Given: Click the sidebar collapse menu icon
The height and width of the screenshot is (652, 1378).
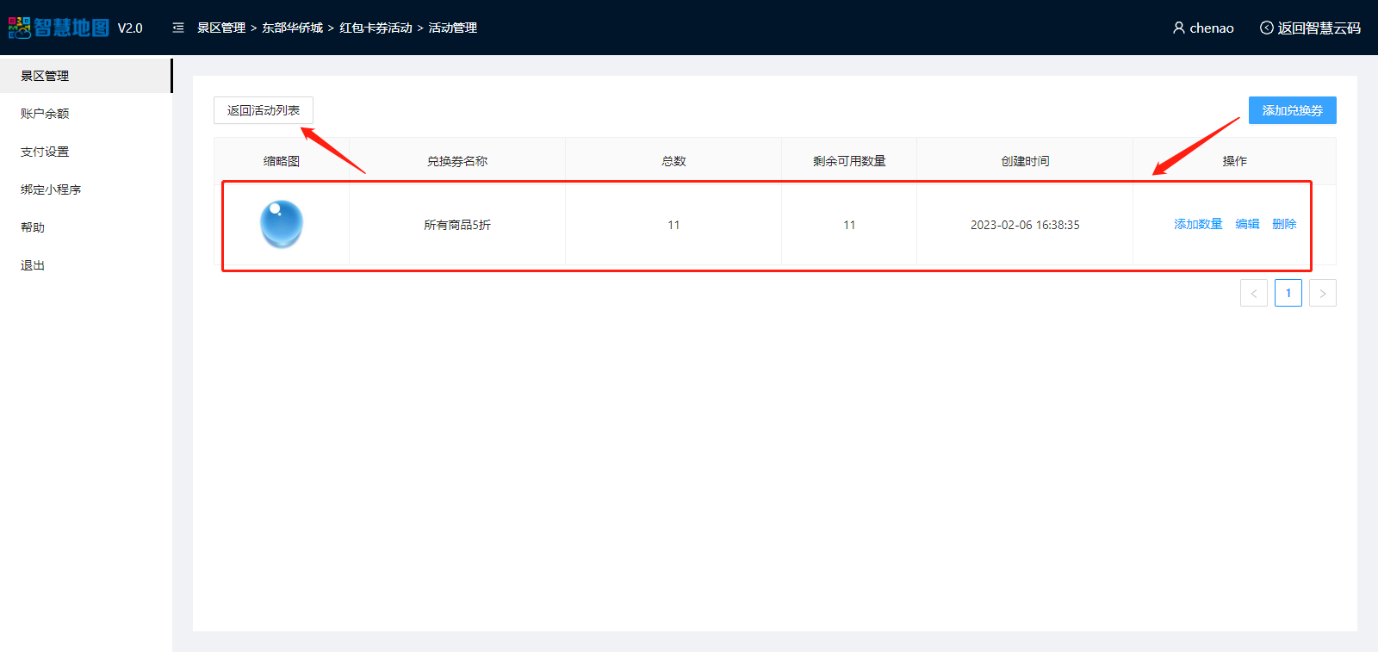Looking at the screenshot, I should tap(178, 28).
